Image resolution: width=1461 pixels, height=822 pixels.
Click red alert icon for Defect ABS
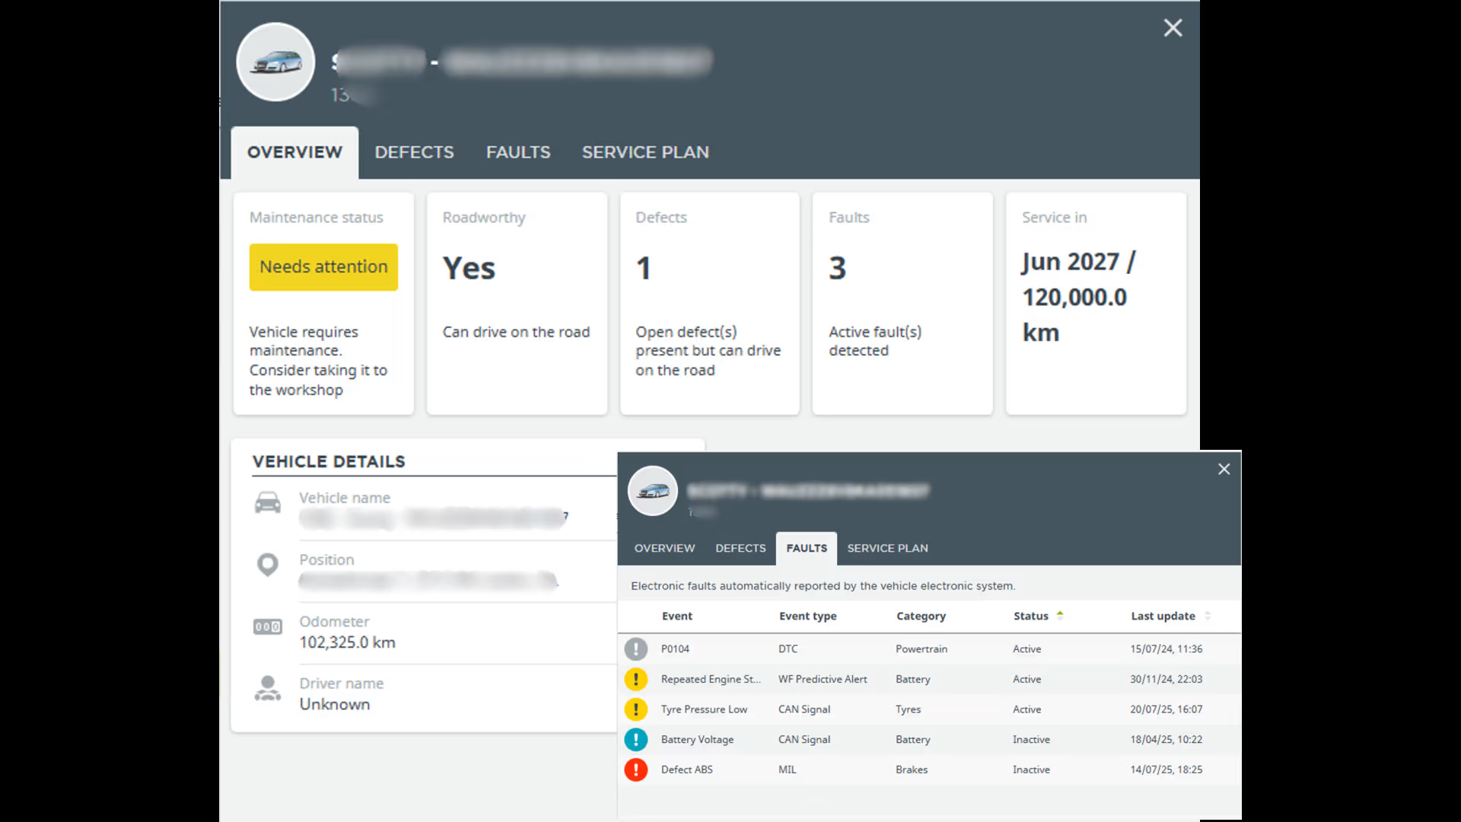tap(636, 769)
